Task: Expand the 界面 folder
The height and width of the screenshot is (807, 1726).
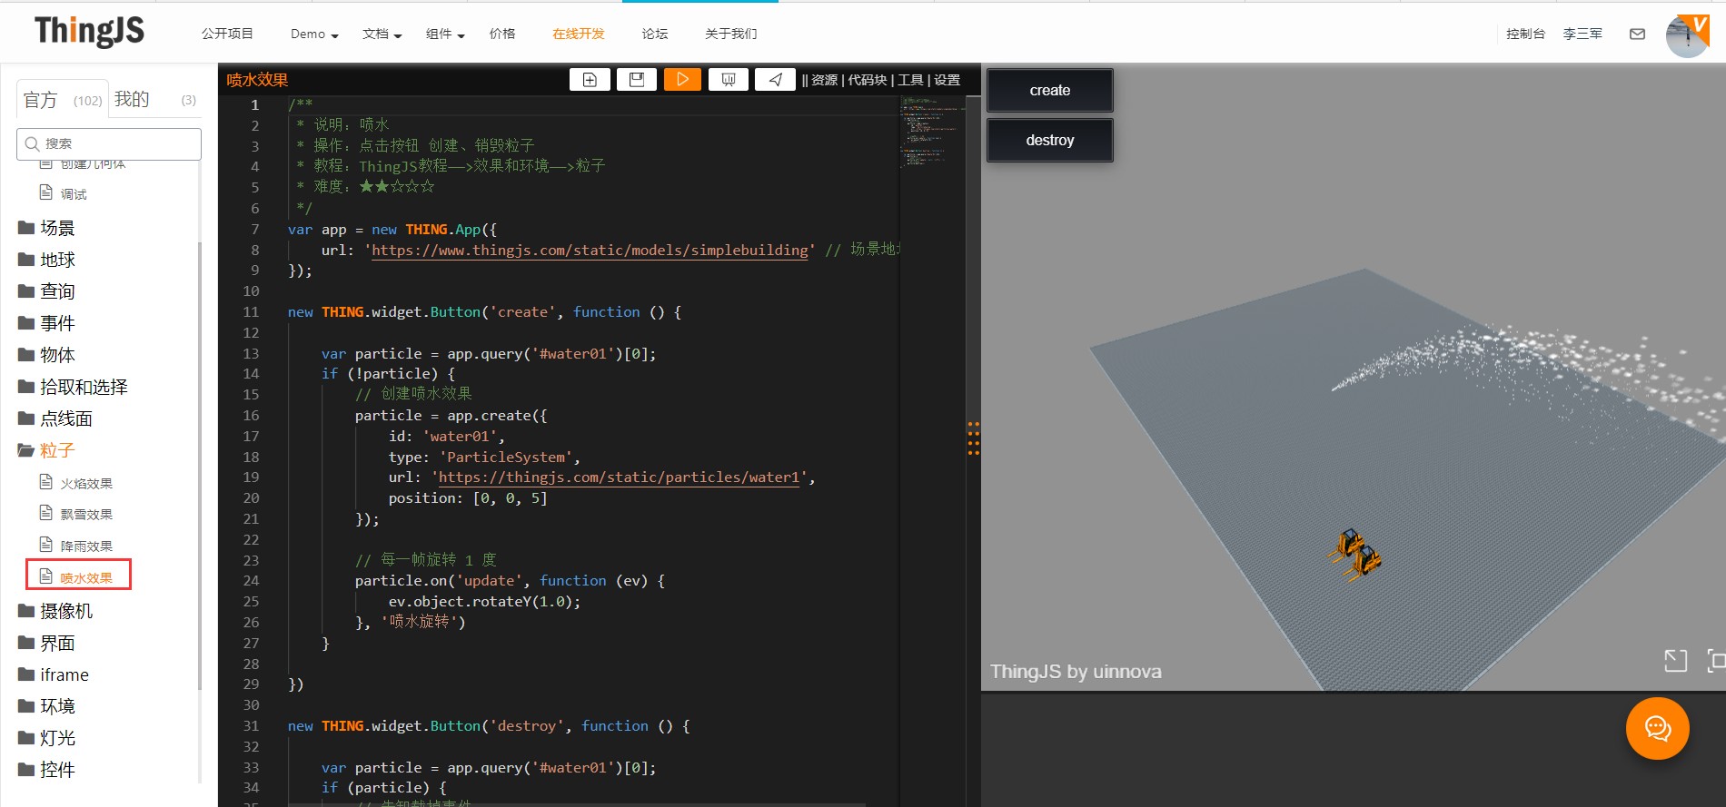Action: (47, 643)
